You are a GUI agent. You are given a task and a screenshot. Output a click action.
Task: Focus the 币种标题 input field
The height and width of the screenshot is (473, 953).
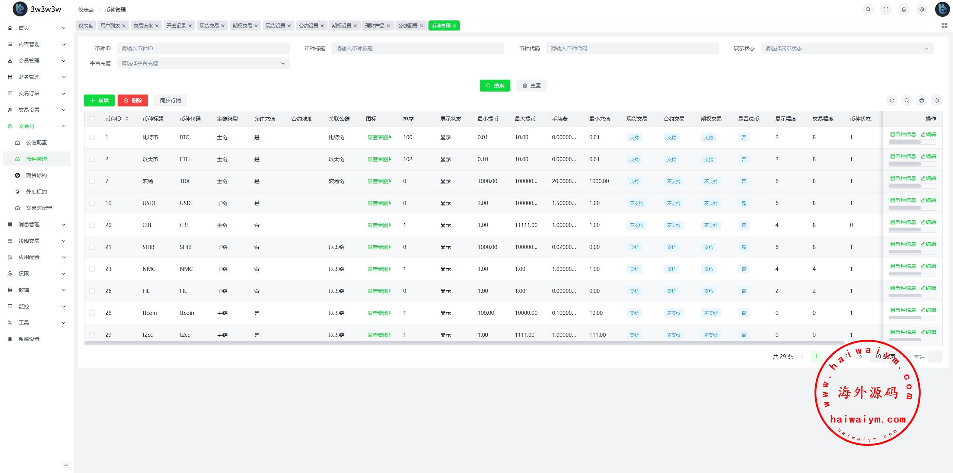(x=417, y=48)
